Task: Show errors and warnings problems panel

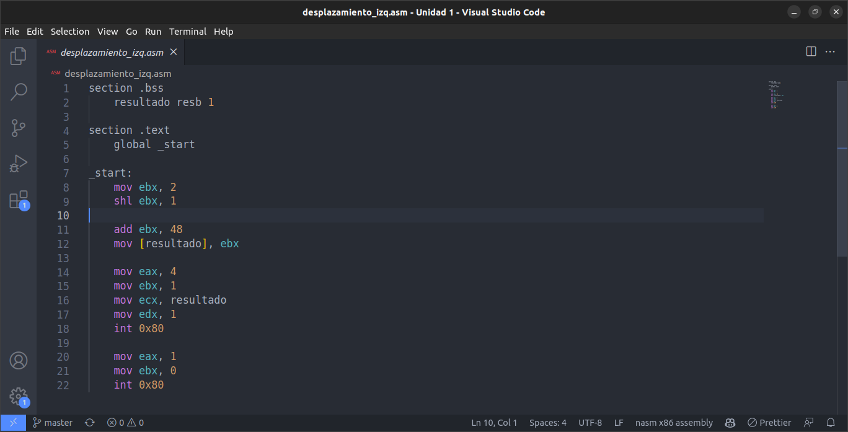Action: point(125,423)
